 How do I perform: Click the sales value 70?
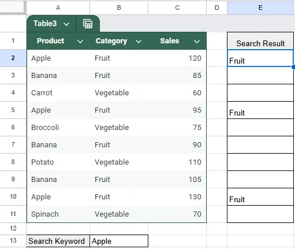point(197,214)
